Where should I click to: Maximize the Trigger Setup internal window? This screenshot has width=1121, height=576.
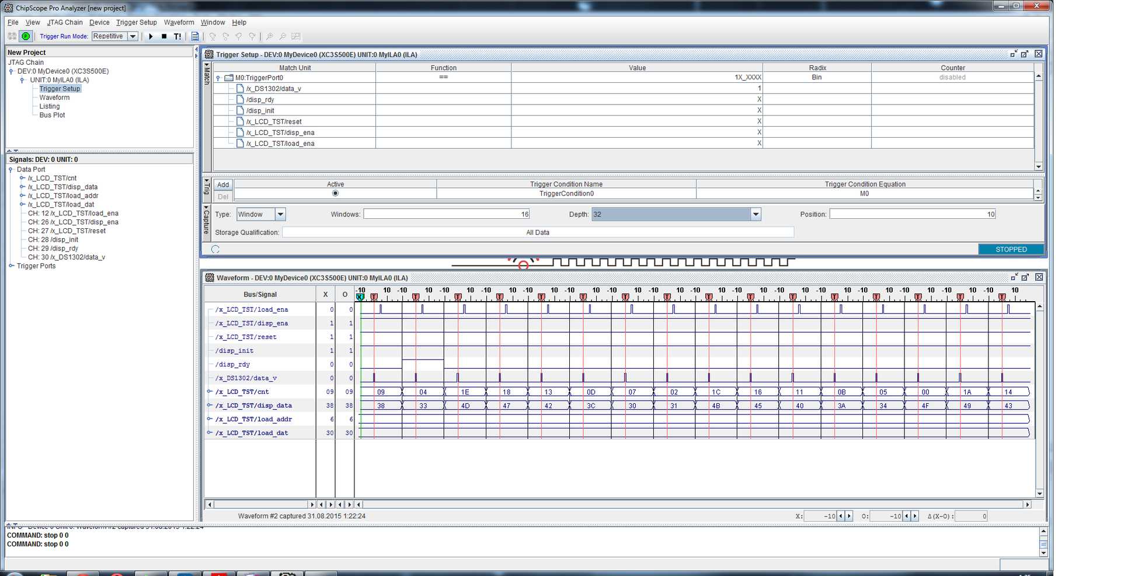(1025, 54)
